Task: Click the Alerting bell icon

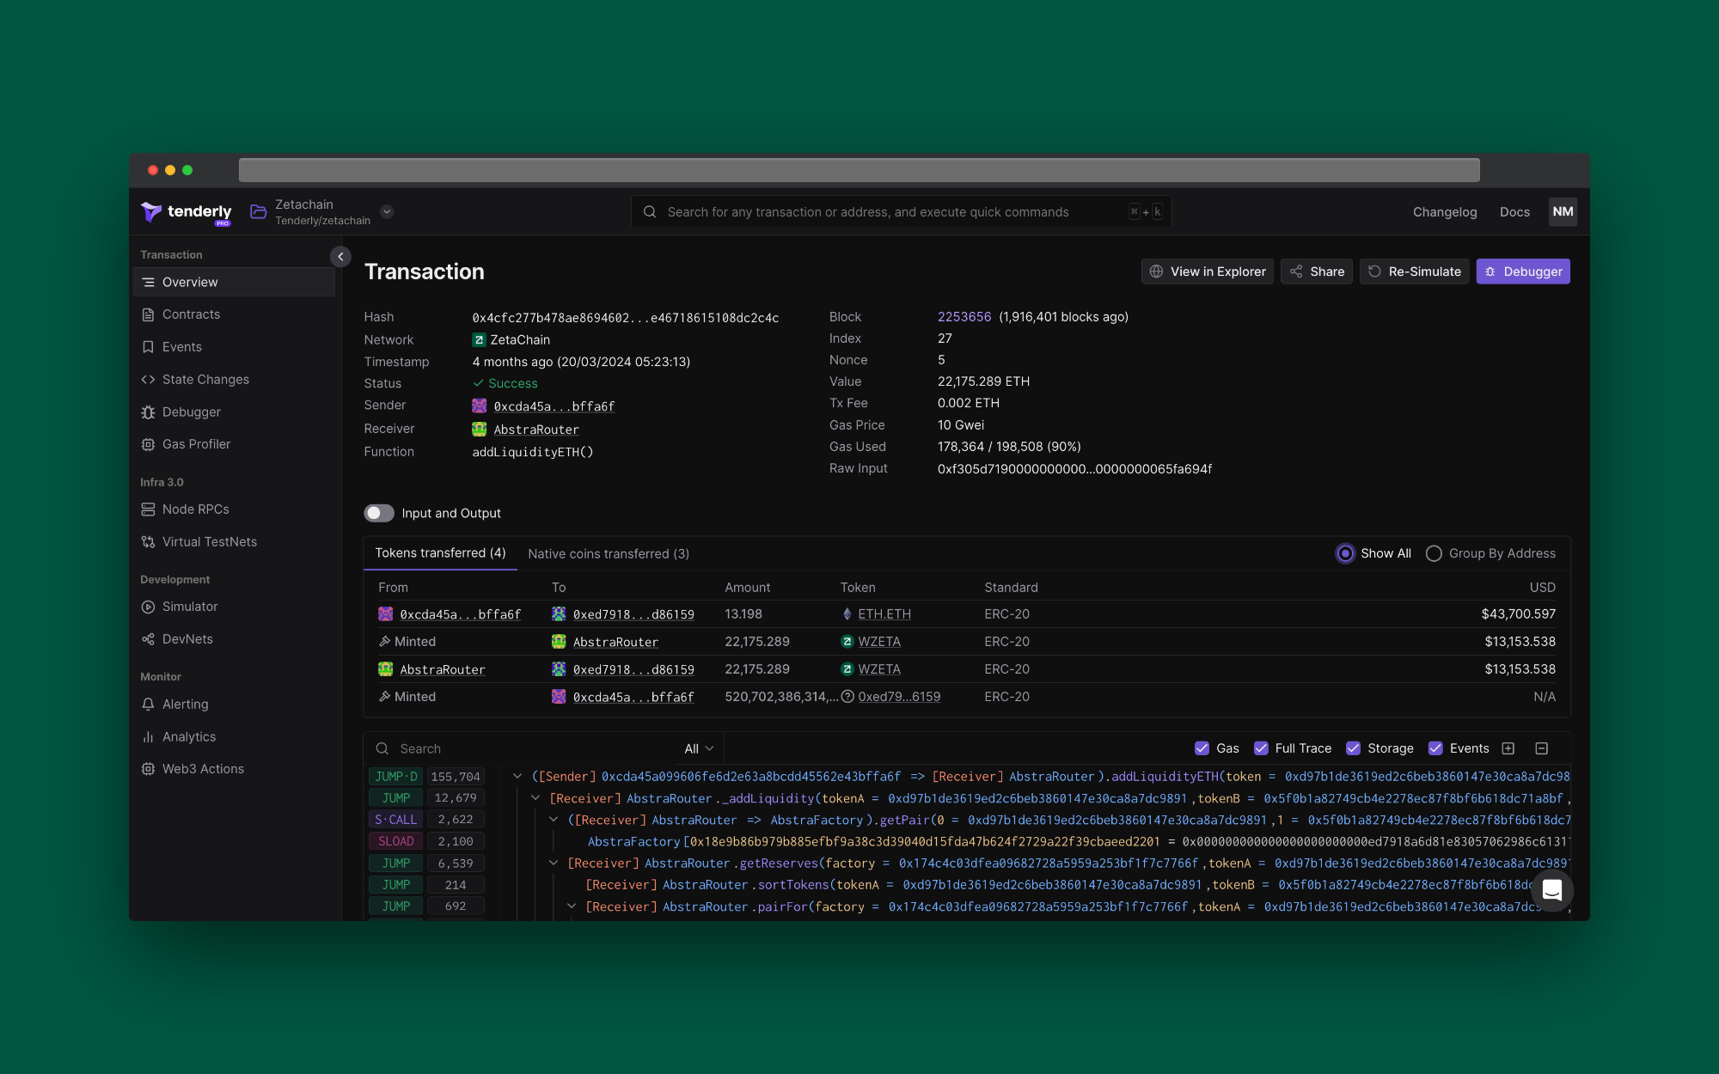Action: pyautogui.click(x=148, y=704)
